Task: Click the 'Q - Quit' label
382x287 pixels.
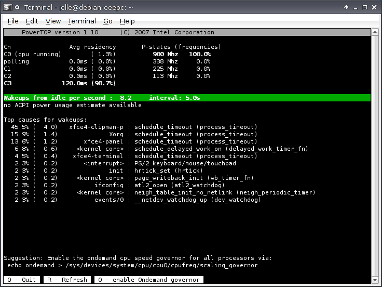Action: 22,280
